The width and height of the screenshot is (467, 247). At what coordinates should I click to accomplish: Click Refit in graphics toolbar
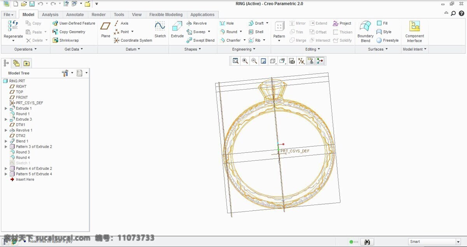[235, 61]
